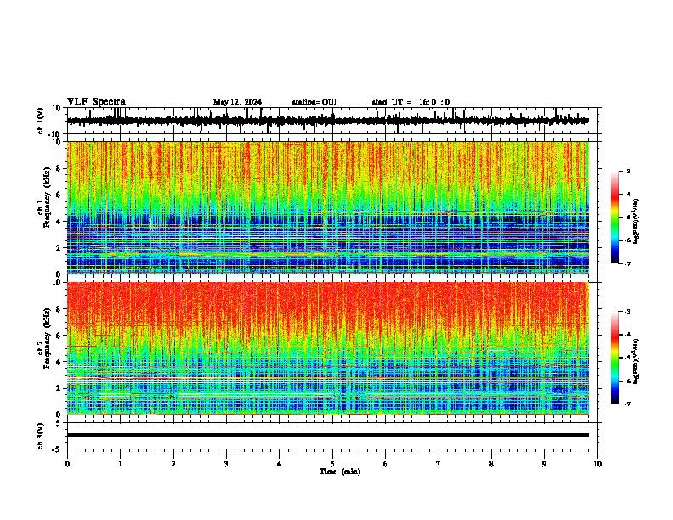Click the ch.1 waveform trace panel

pyautogui.click(x=334, y=121)
